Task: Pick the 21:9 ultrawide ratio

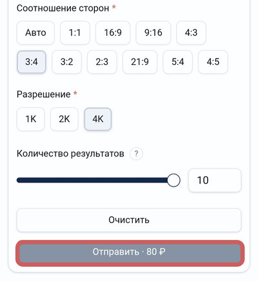Action: [140, 62]
